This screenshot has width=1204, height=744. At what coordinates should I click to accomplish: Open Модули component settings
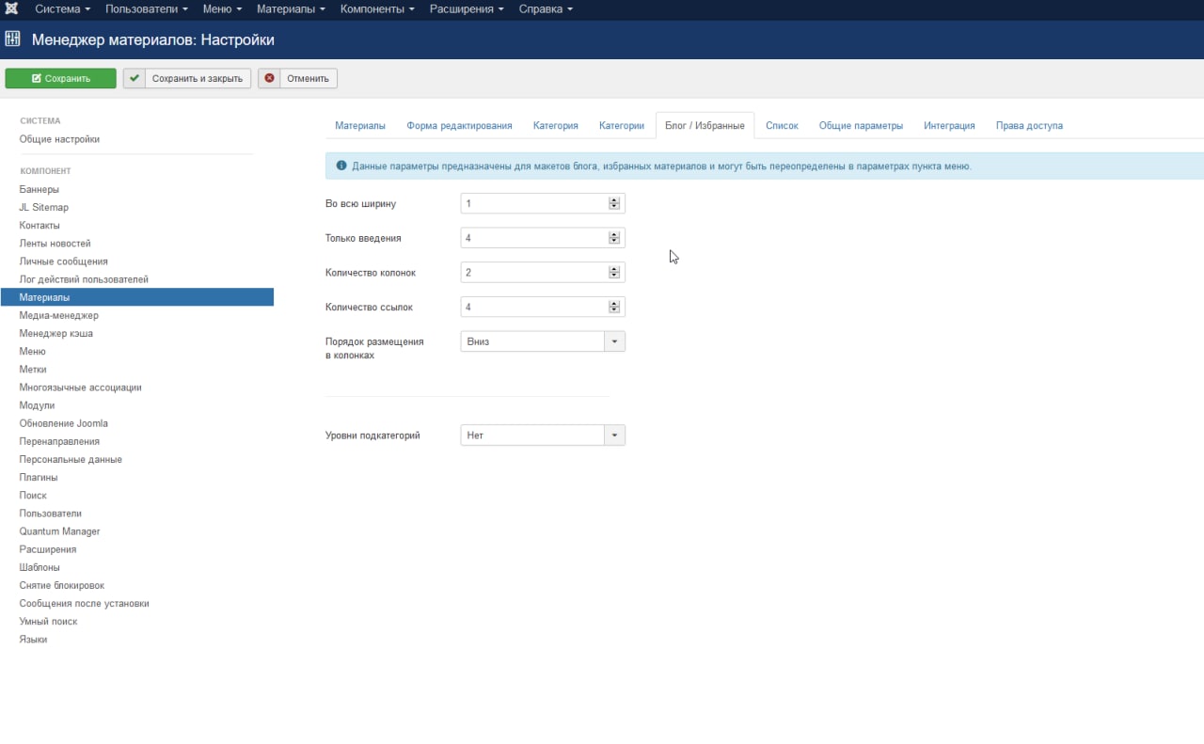click(38, 405)
